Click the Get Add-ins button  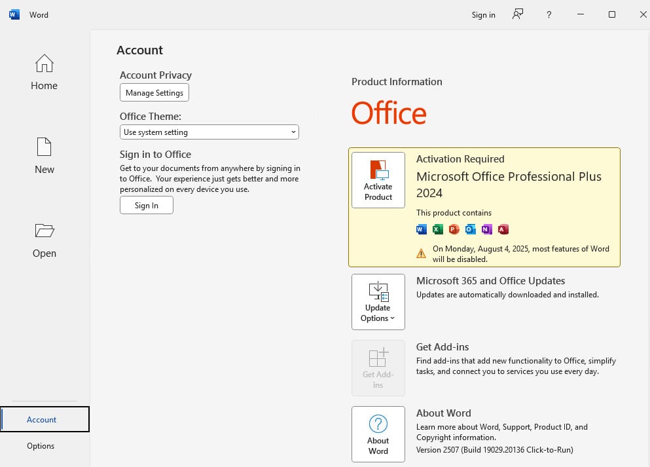[378, 368]
